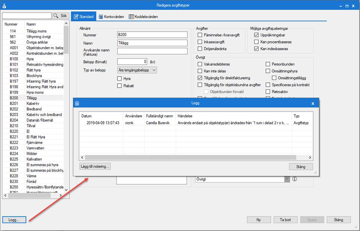Image resolution: width=360 pixels, height=231 pixels.
Task: Toggle Specificeras på kontrakt checkbox
Action: (268, 85)
